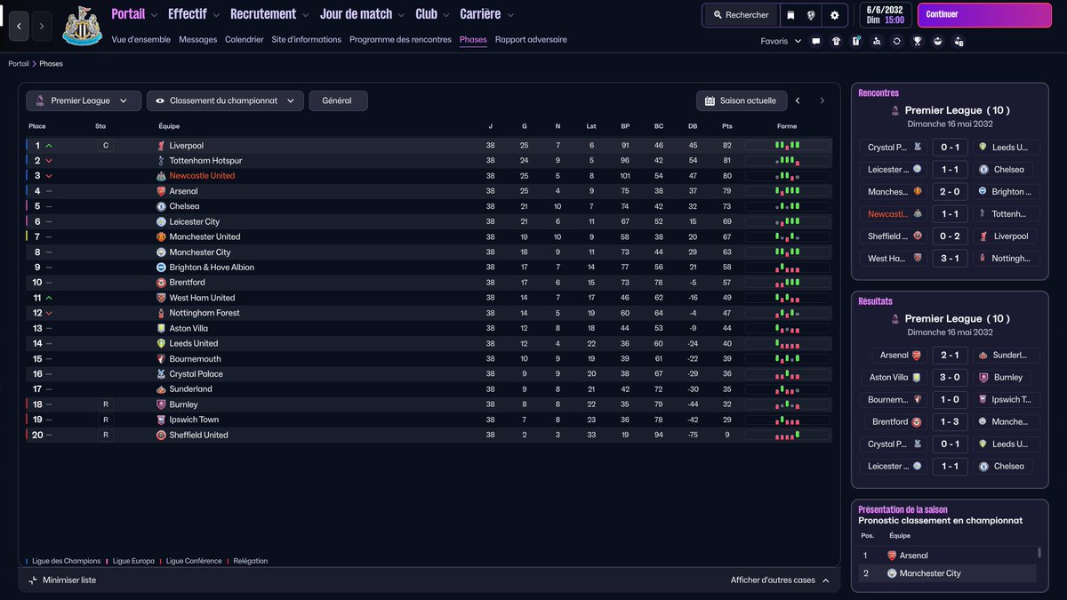Open the bookmarks icon next to Rechercher
Image resolution: width=1067 pixels, height=600 pixels.
click(x=790, y=15)
